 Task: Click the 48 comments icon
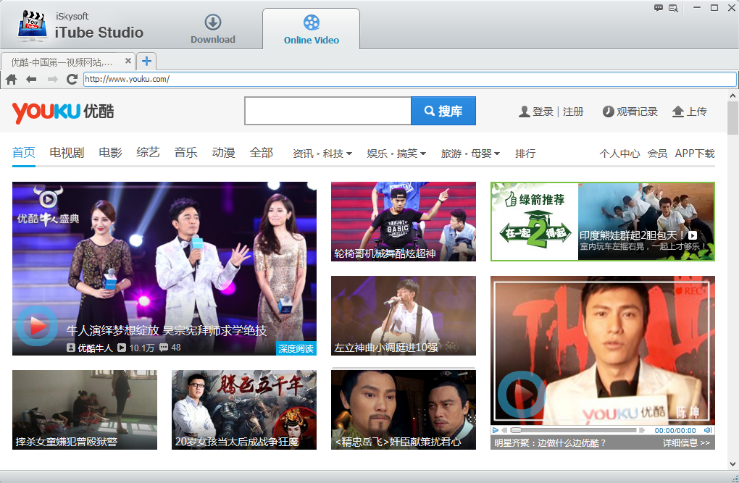164,348
